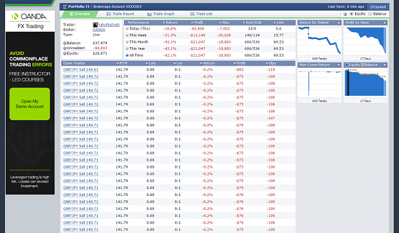
Task: Click the -$82 profit value
Action: (x=239, y=70)
